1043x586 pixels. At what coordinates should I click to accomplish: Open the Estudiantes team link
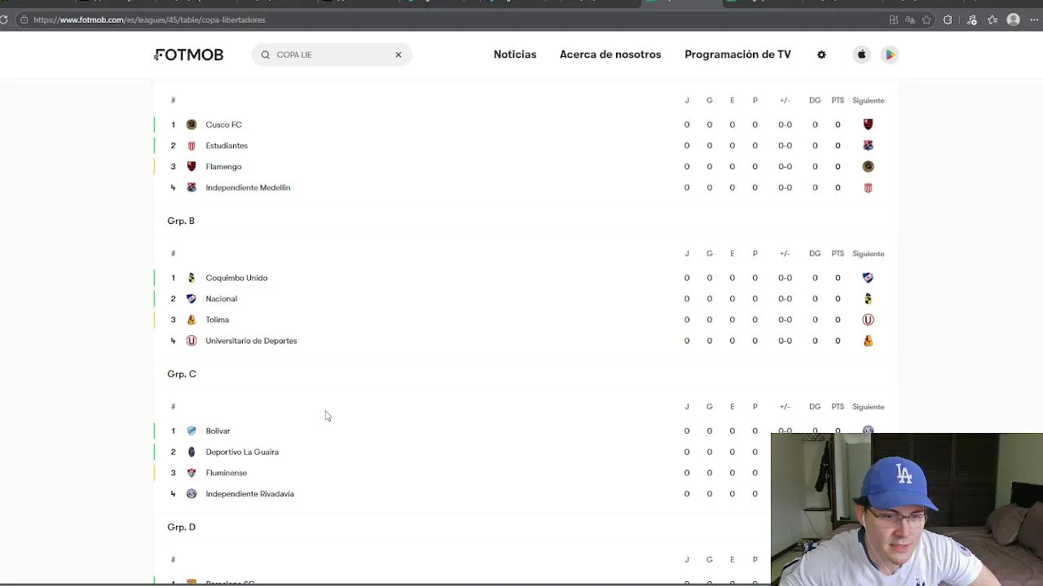pyautogui.click(x=227, y=146)
